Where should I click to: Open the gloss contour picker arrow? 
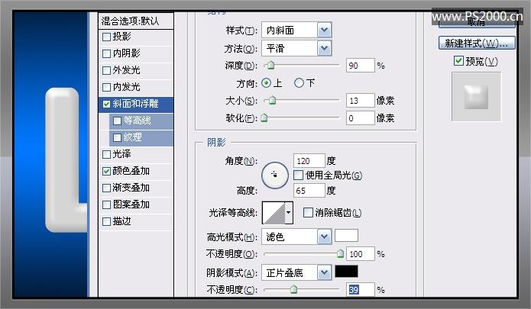click(x=289, y=213)
